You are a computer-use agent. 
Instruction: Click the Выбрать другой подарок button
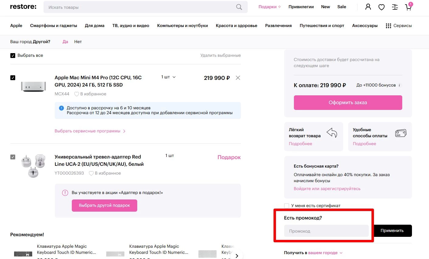tap(104, 206)
